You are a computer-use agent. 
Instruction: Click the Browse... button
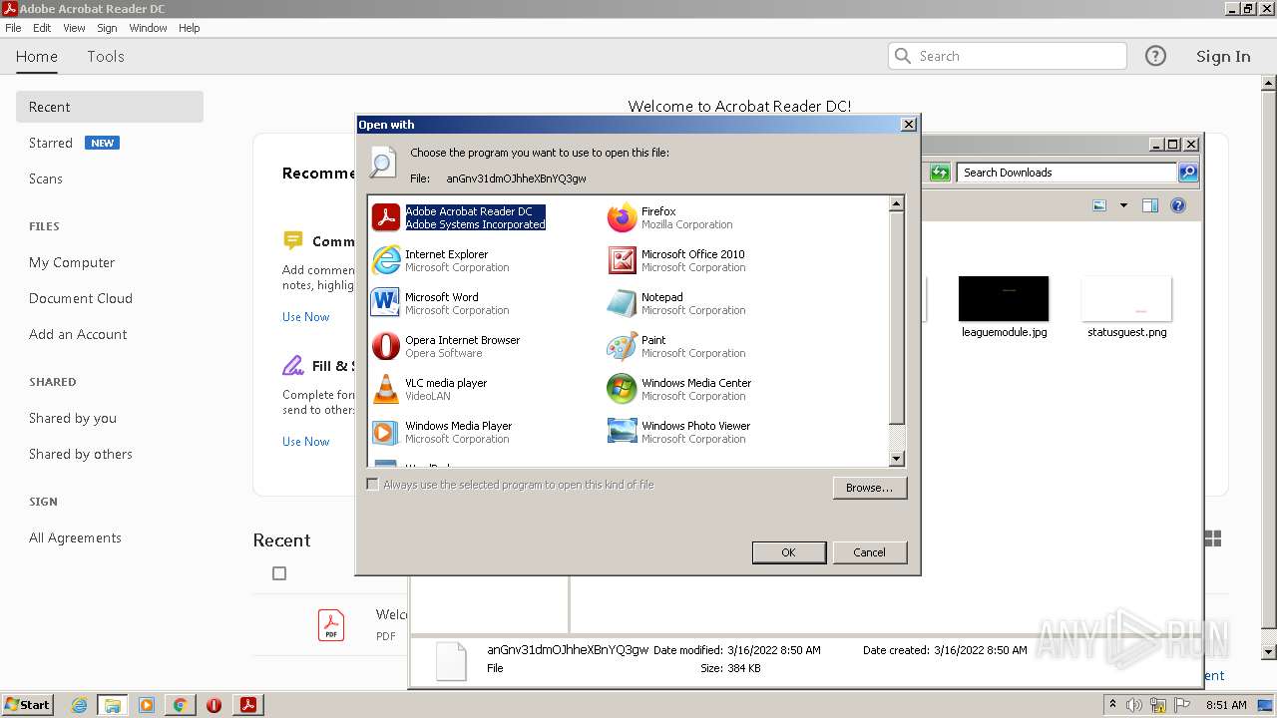[x=869, y=488]
